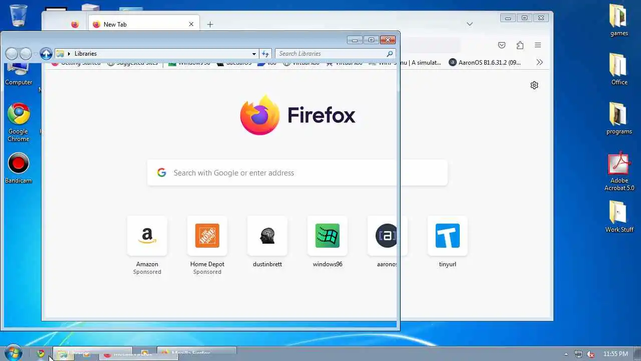Click the Forward button in Libraries window
Image resolution: width=641 pixels, height=361 pixels.
[x=26, y=54]
